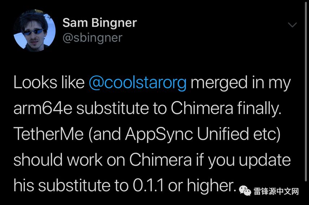This screenshot has height=205, width=309.
Task: Select the word TetherMe in tweet
Action: pyautogui.click(x=49, y=134)
